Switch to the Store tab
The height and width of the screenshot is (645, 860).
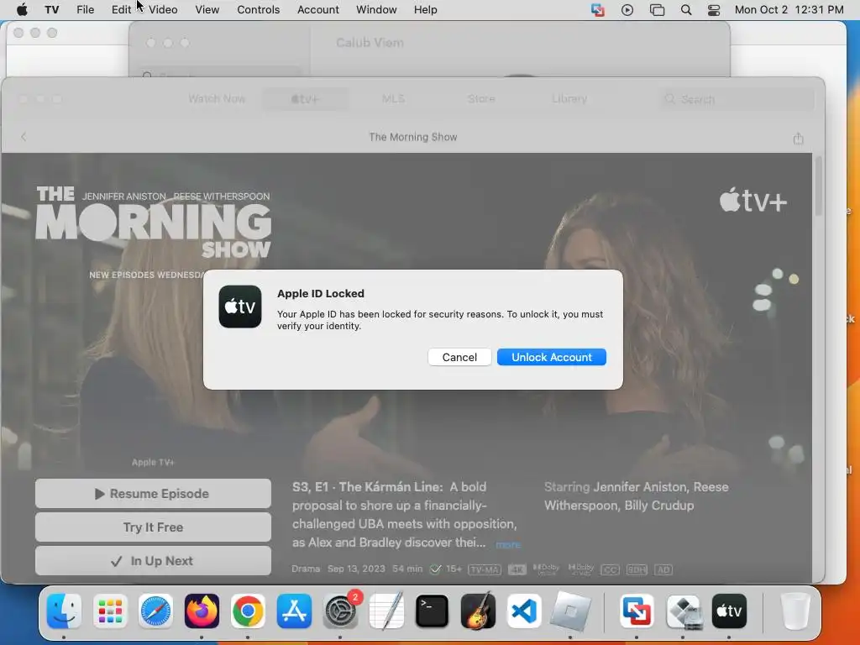(481, 99)
